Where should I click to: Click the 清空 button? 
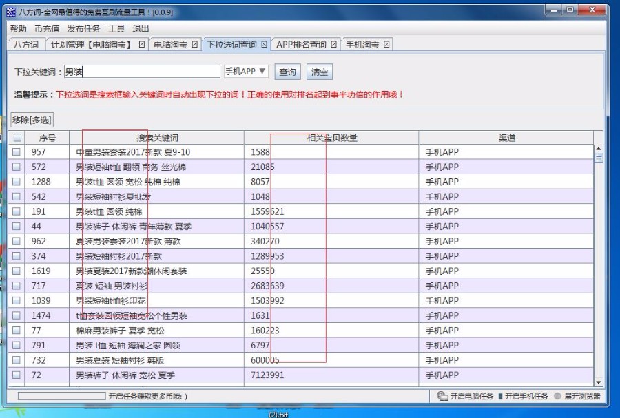(x=320, y=72)
